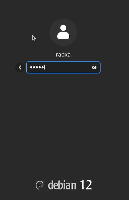Click the number 12 in Debian branding
The image size is (129, 200).
pos(86,185)
